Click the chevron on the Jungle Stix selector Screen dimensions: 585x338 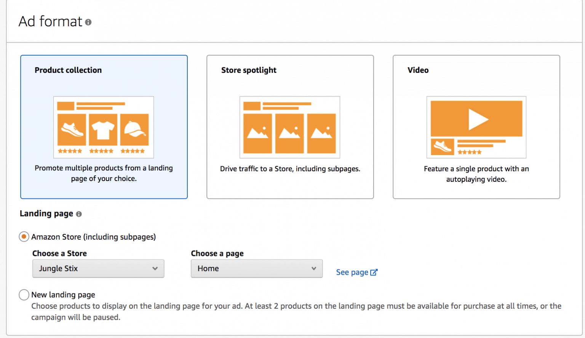coord(155,269)
